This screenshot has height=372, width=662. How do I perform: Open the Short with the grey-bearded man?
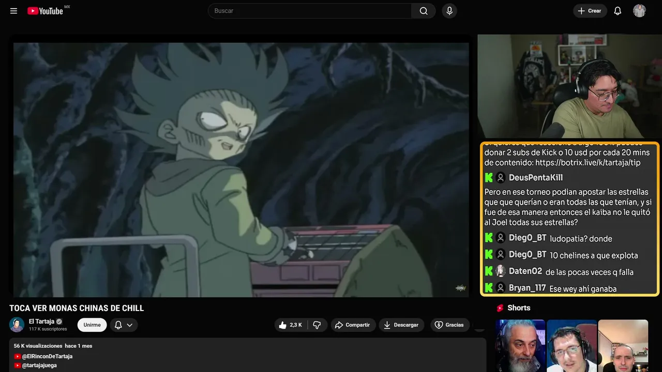point(520,346)
